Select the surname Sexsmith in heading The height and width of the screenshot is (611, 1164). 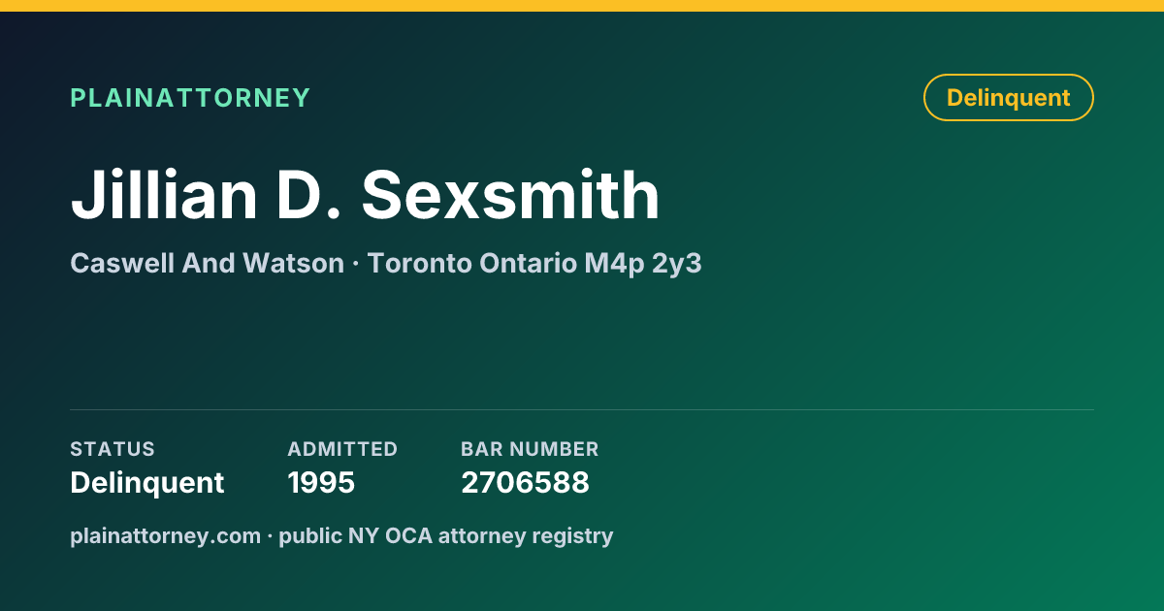[510, 195]
